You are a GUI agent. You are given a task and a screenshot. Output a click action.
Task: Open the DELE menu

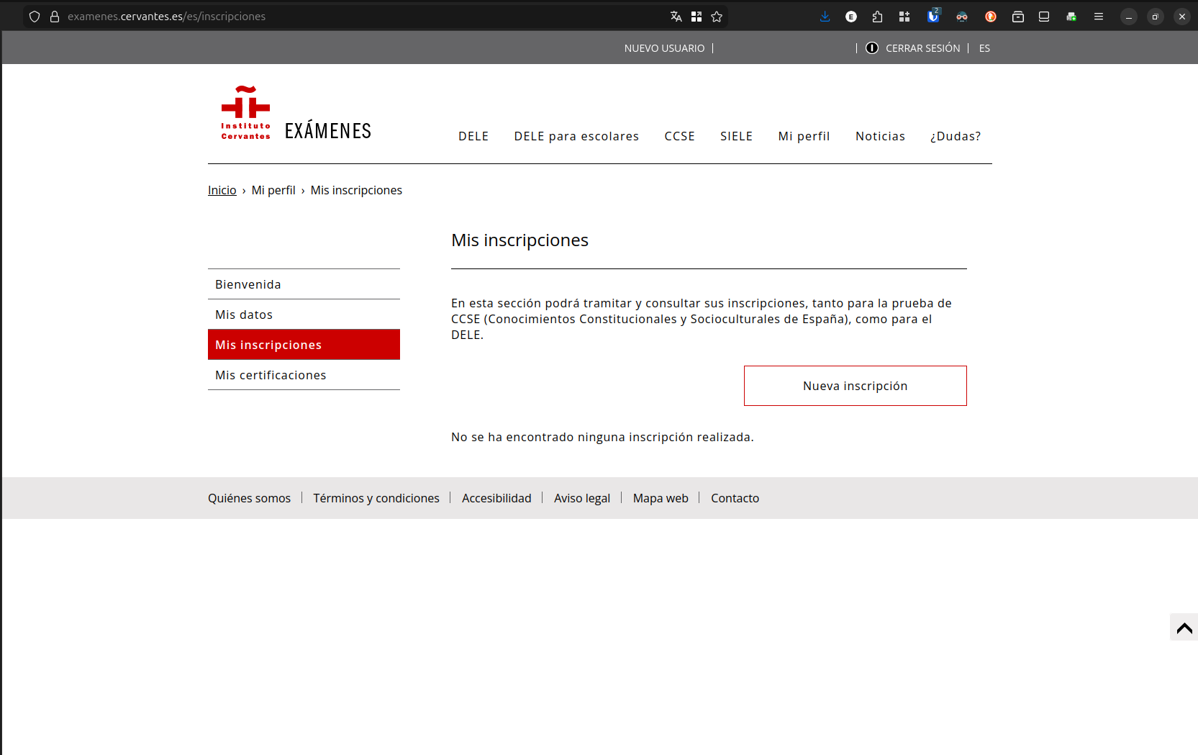click(x=473, y=136)
